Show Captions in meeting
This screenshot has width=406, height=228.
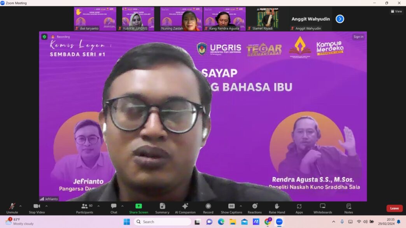click(231, 208)
